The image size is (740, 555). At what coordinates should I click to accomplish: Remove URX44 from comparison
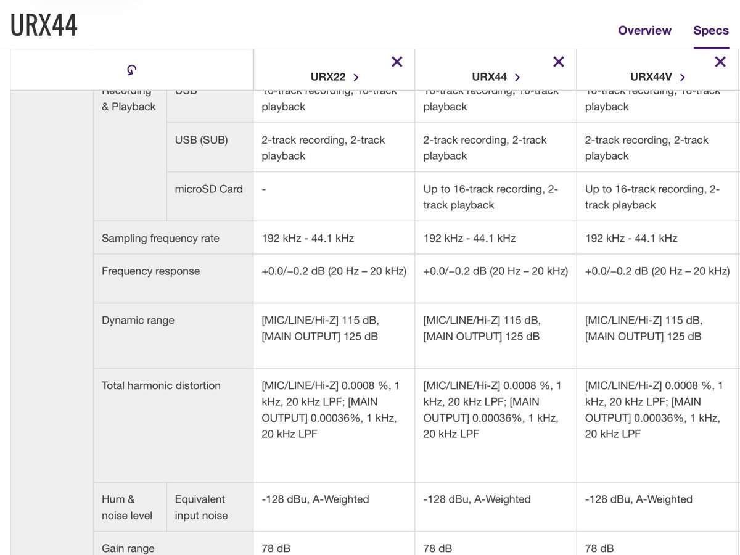(559, 62)
